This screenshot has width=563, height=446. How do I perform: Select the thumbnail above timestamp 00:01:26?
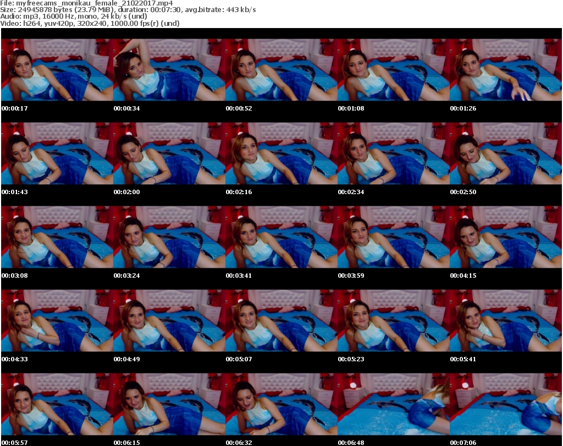(506, 70)
